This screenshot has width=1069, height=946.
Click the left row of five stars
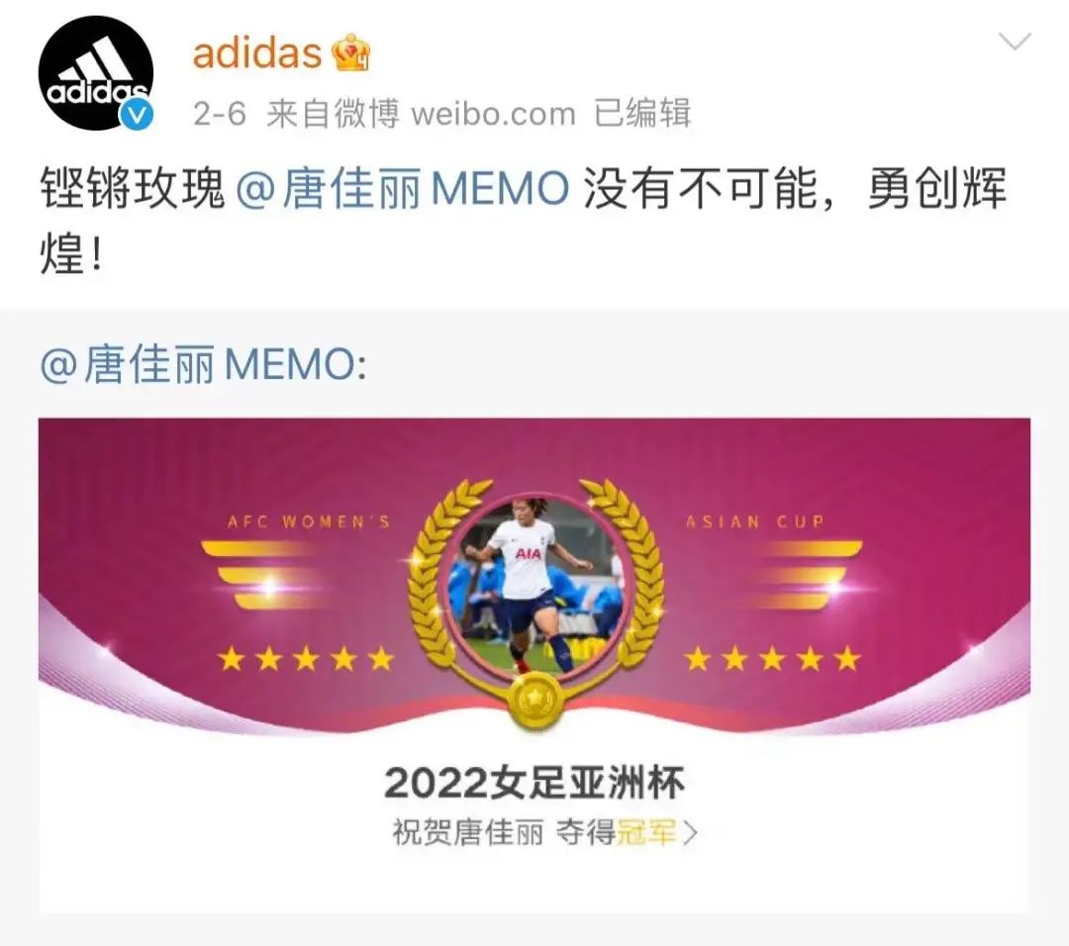(x=306, y=659)
